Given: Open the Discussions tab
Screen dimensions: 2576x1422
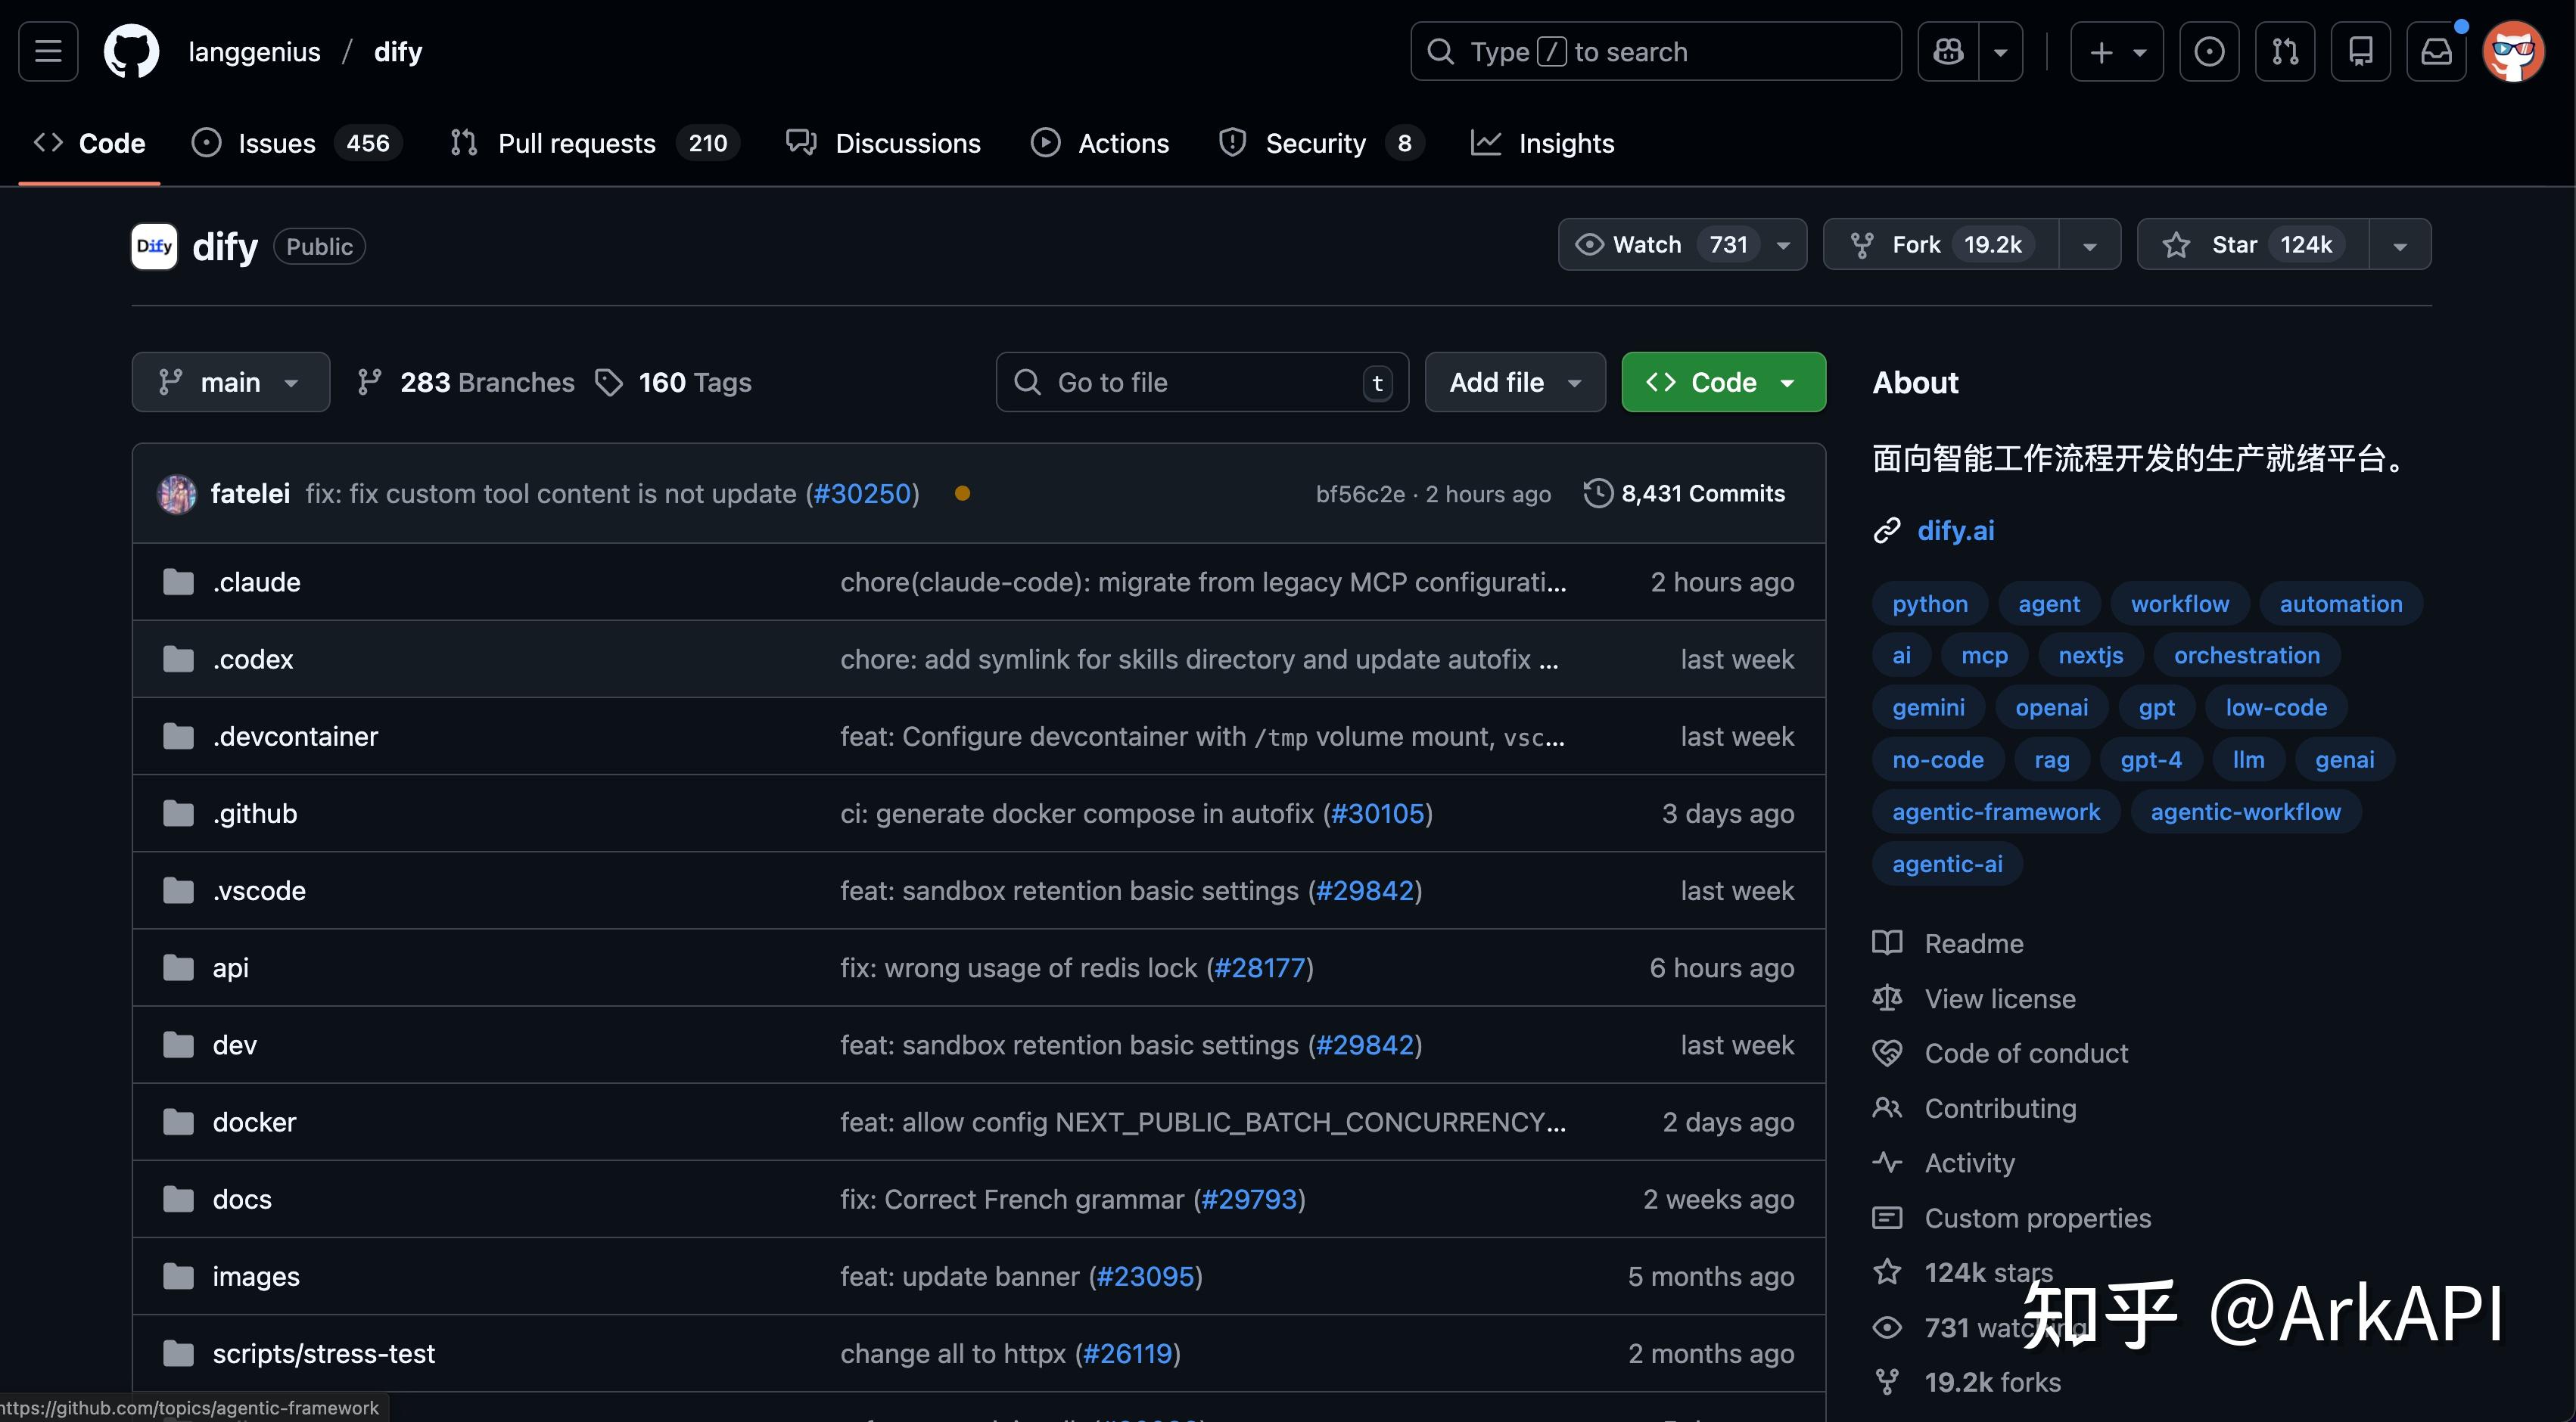Looking at the screenshot, I should click(x=883, y=143).
